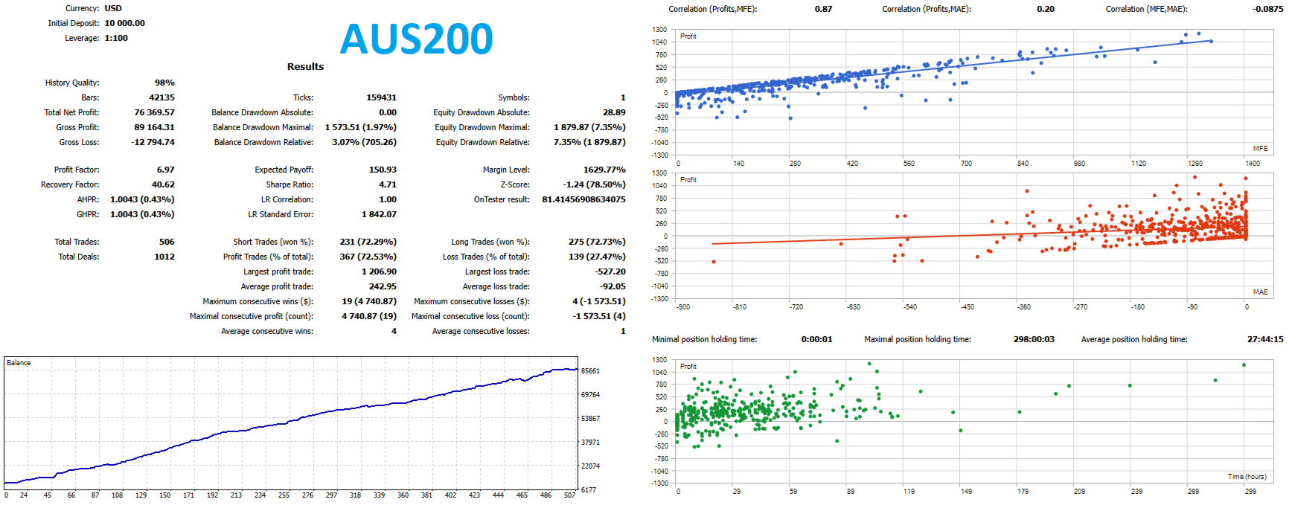Select Largest profit trade value 1 206.90
This screenshot has height=511, width=1292.
(x=379, y=272)
